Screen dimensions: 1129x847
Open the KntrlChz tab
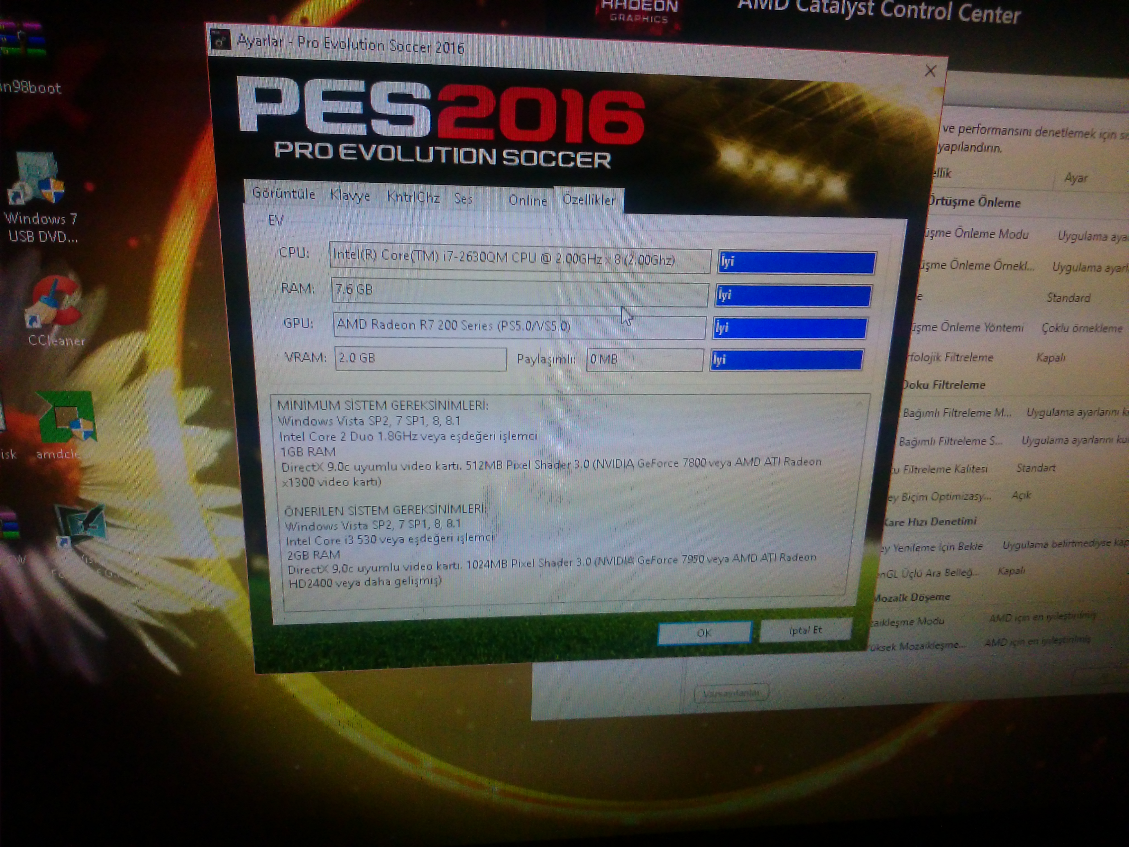(413, 197)
